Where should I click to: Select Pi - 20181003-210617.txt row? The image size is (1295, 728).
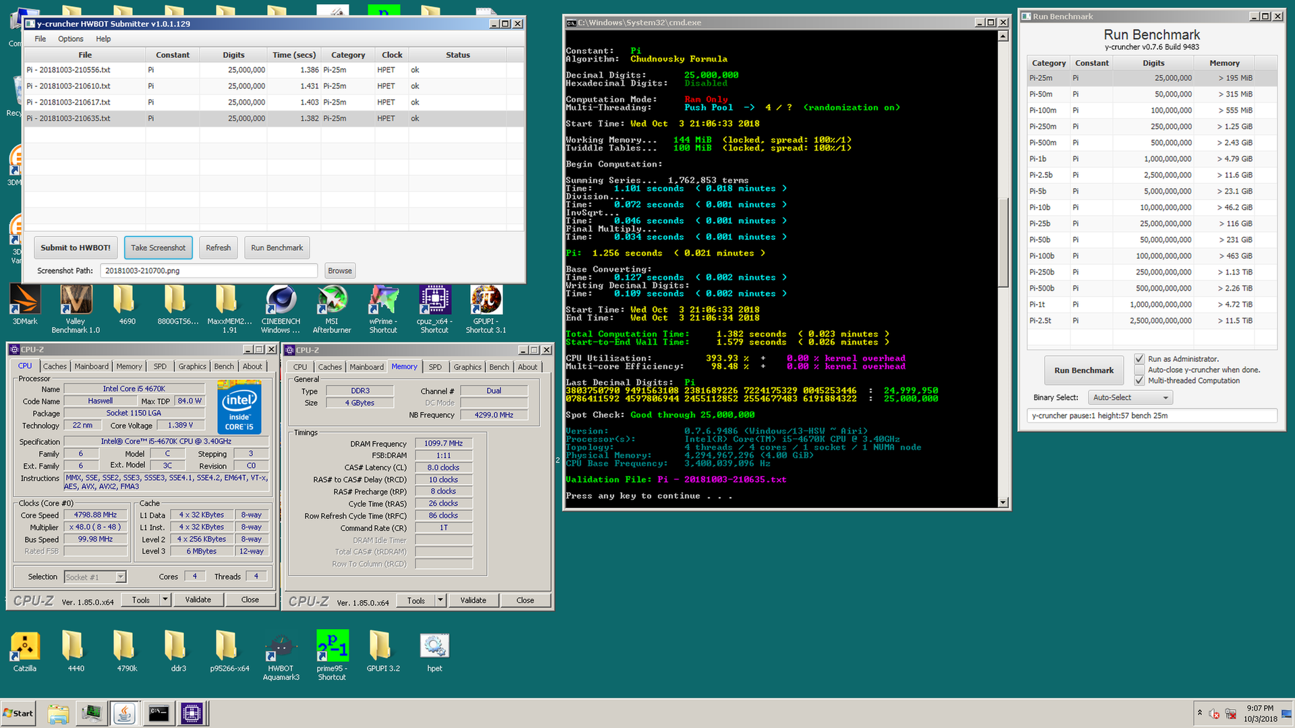click(274, 102)
